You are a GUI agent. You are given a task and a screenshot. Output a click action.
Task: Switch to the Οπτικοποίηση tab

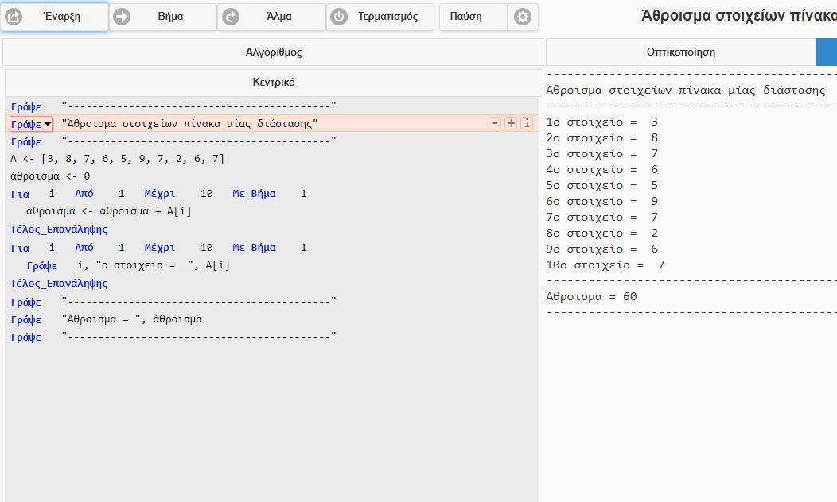pyautogui.click(x=680, y=52)
